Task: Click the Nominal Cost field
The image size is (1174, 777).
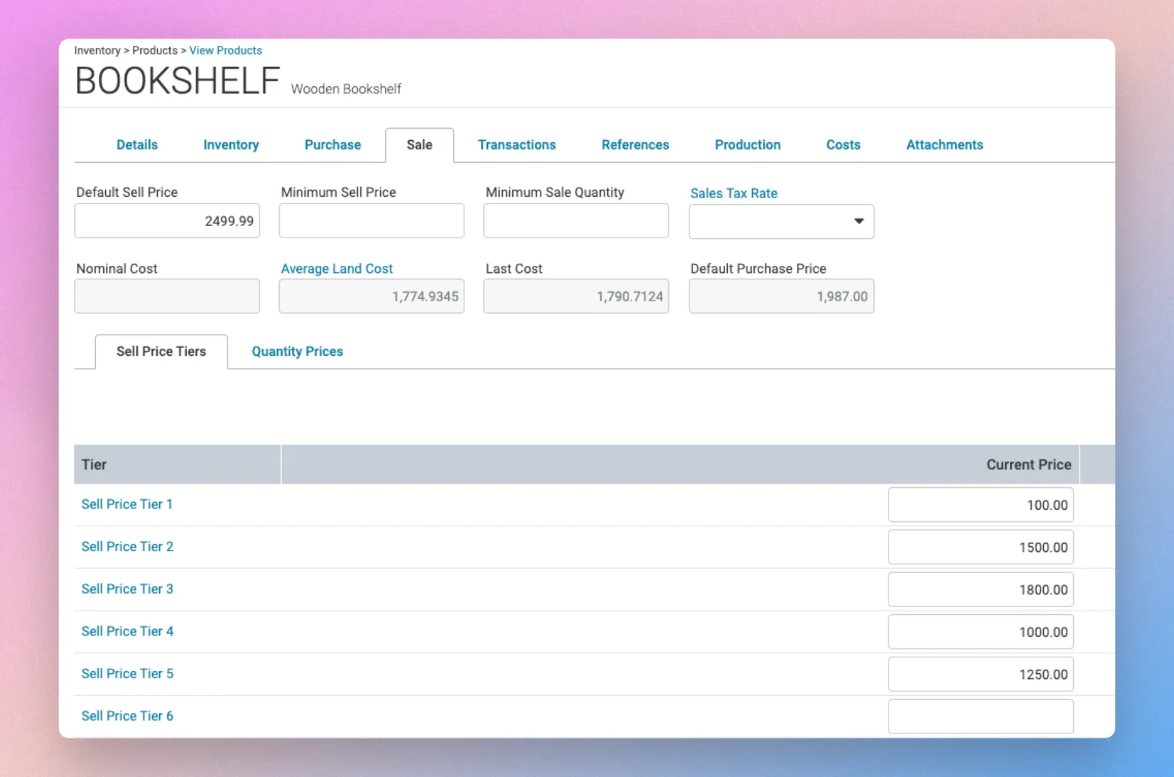Action: coord(167,296)
